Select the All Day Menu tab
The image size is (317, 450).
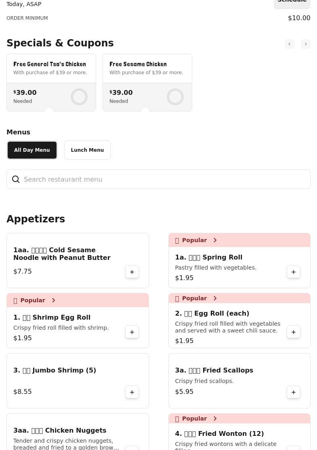(32, 150)
